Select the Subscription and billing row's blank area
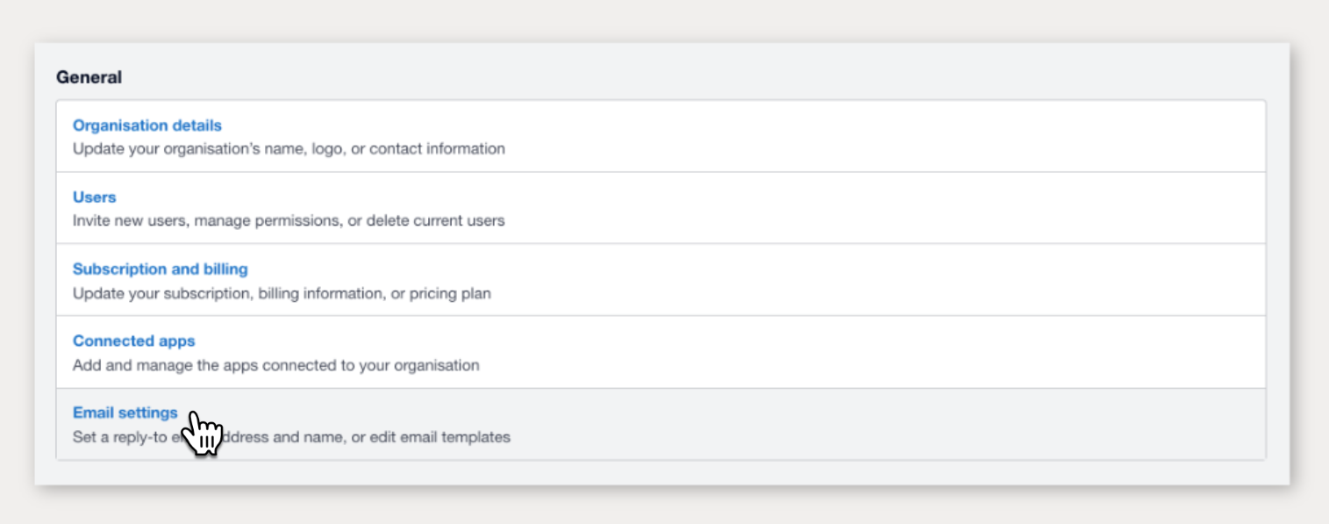1329x524 pixels. pyautogui.click(x=877, y=281)
